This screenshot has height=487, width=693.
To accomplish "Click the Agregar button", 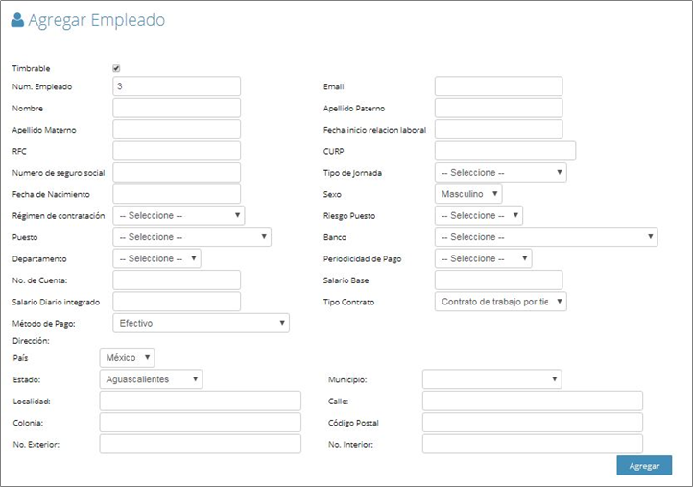I will 644,466.
